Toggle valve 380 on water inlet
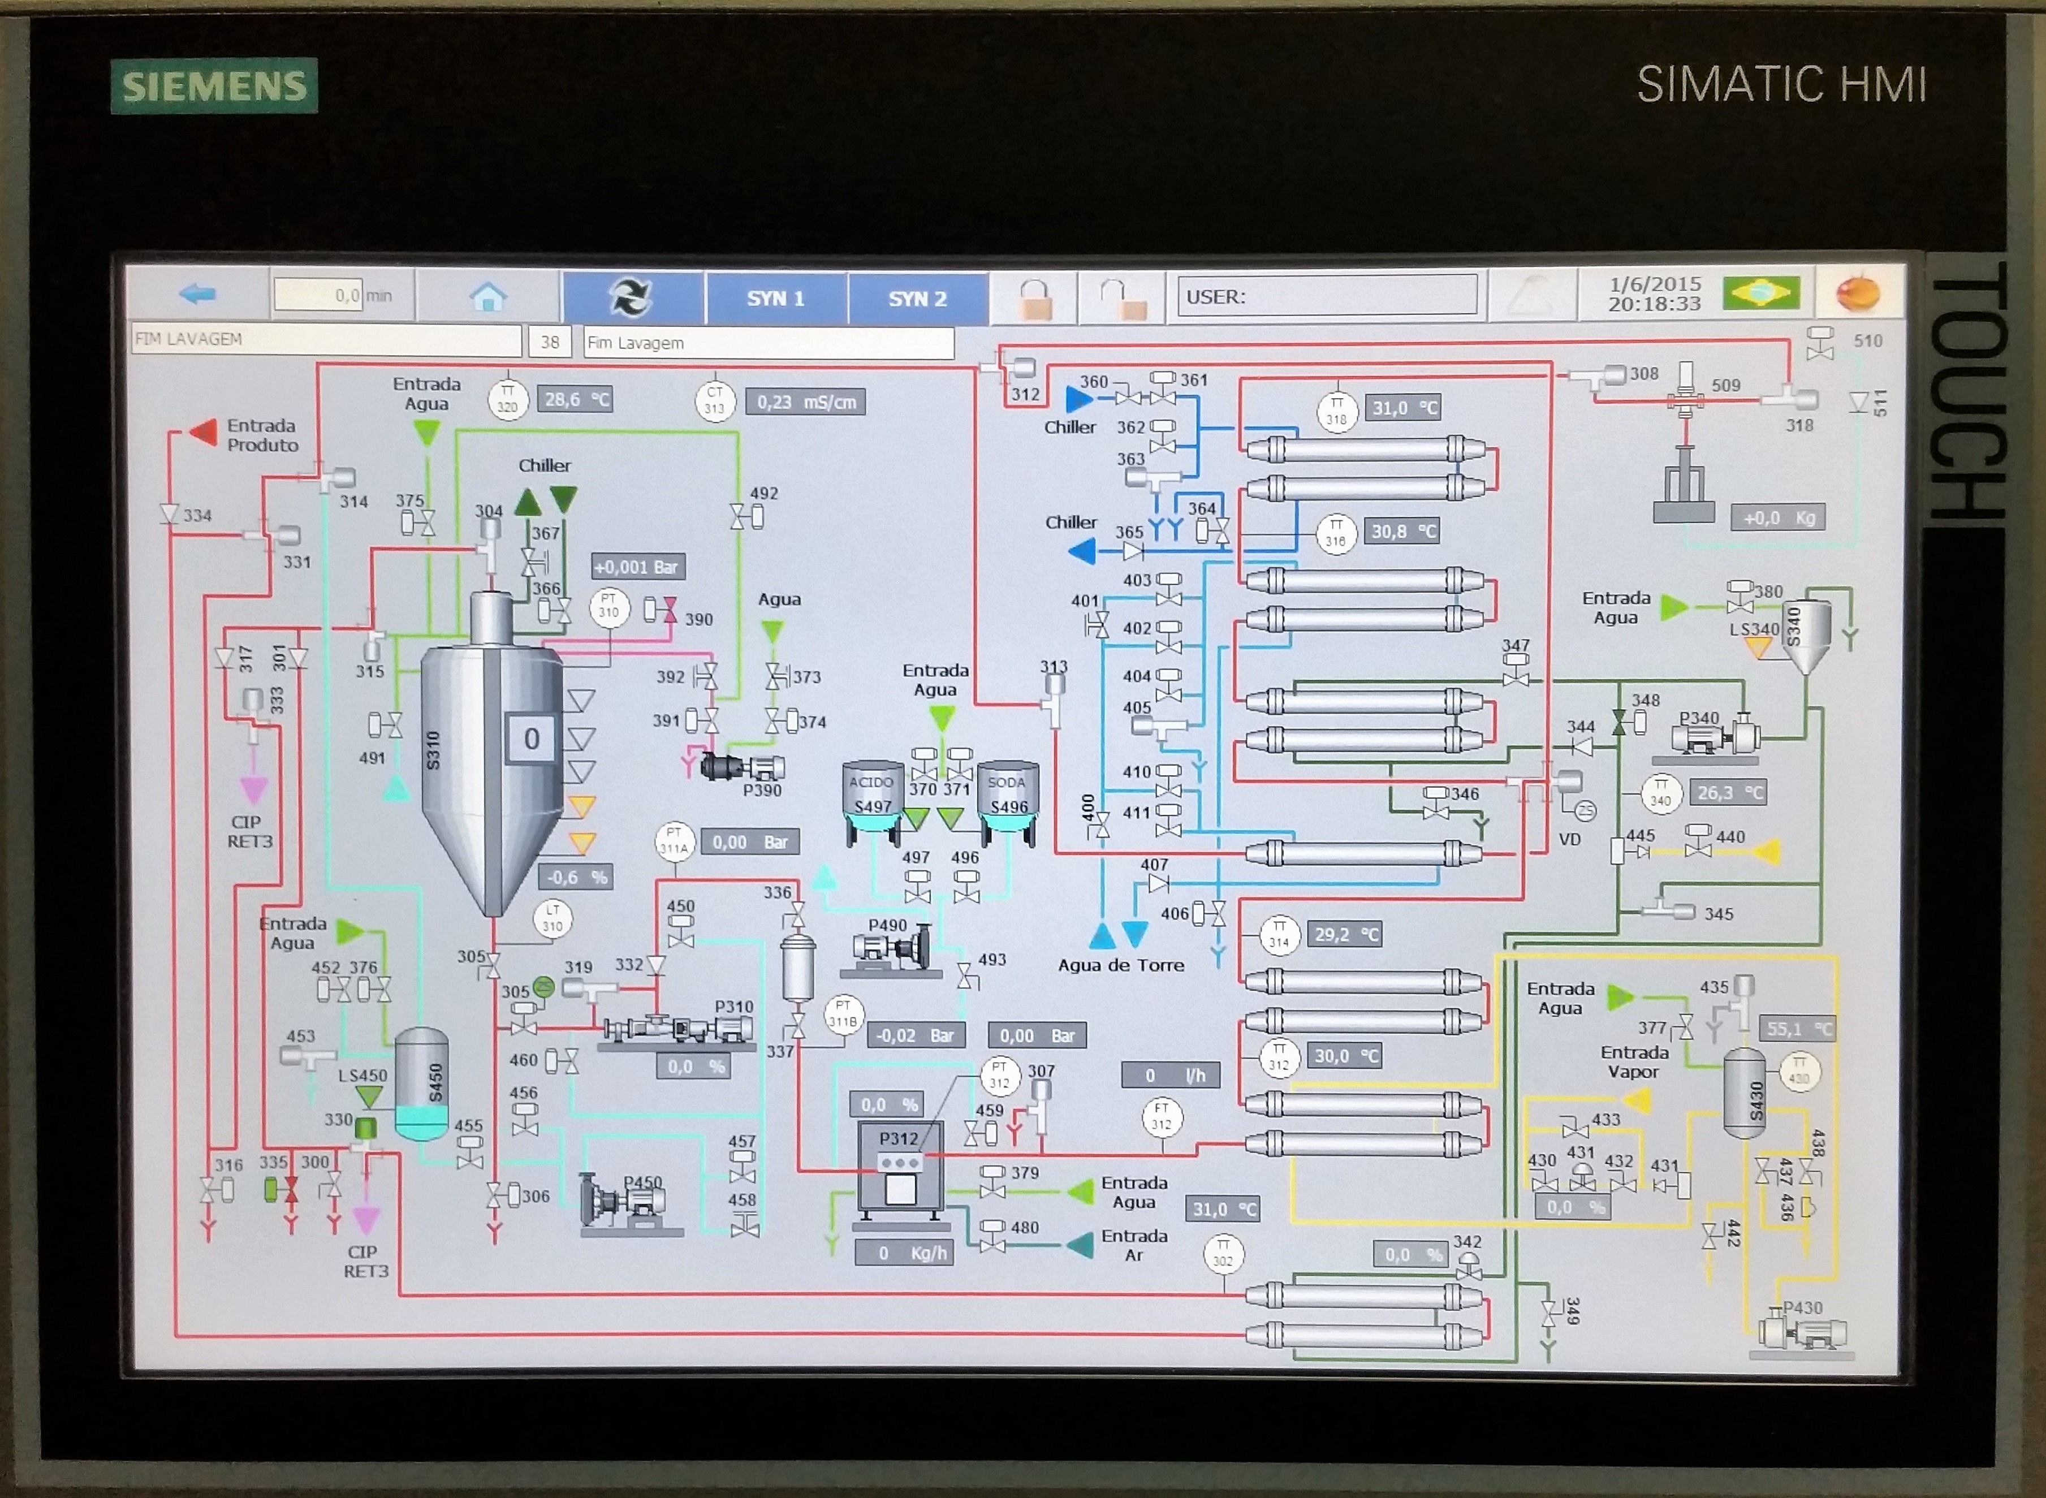This screenshot has width=2046, height=1498. [1739, 598]
